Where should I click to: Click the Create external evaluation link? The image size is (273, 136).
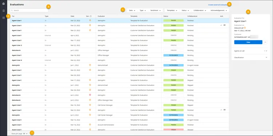pyautogui.click(x=218, y=5)
